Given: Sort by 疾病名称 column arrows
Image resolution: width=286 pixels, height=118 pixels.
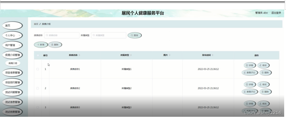Looking at the screenshot, I should (79, 55).
